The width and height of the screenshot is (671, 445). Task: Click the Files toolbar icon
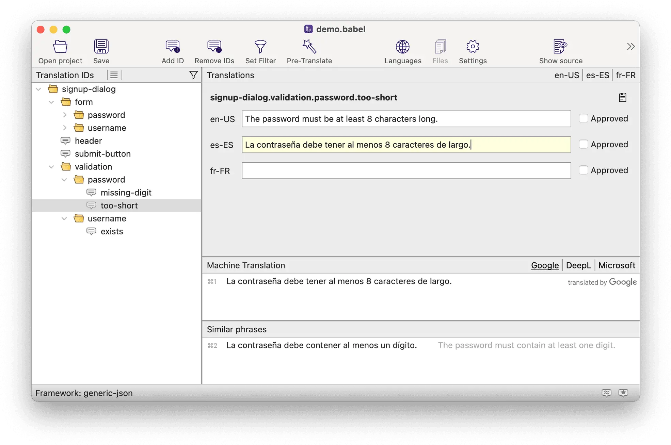(x=439, y=50)
